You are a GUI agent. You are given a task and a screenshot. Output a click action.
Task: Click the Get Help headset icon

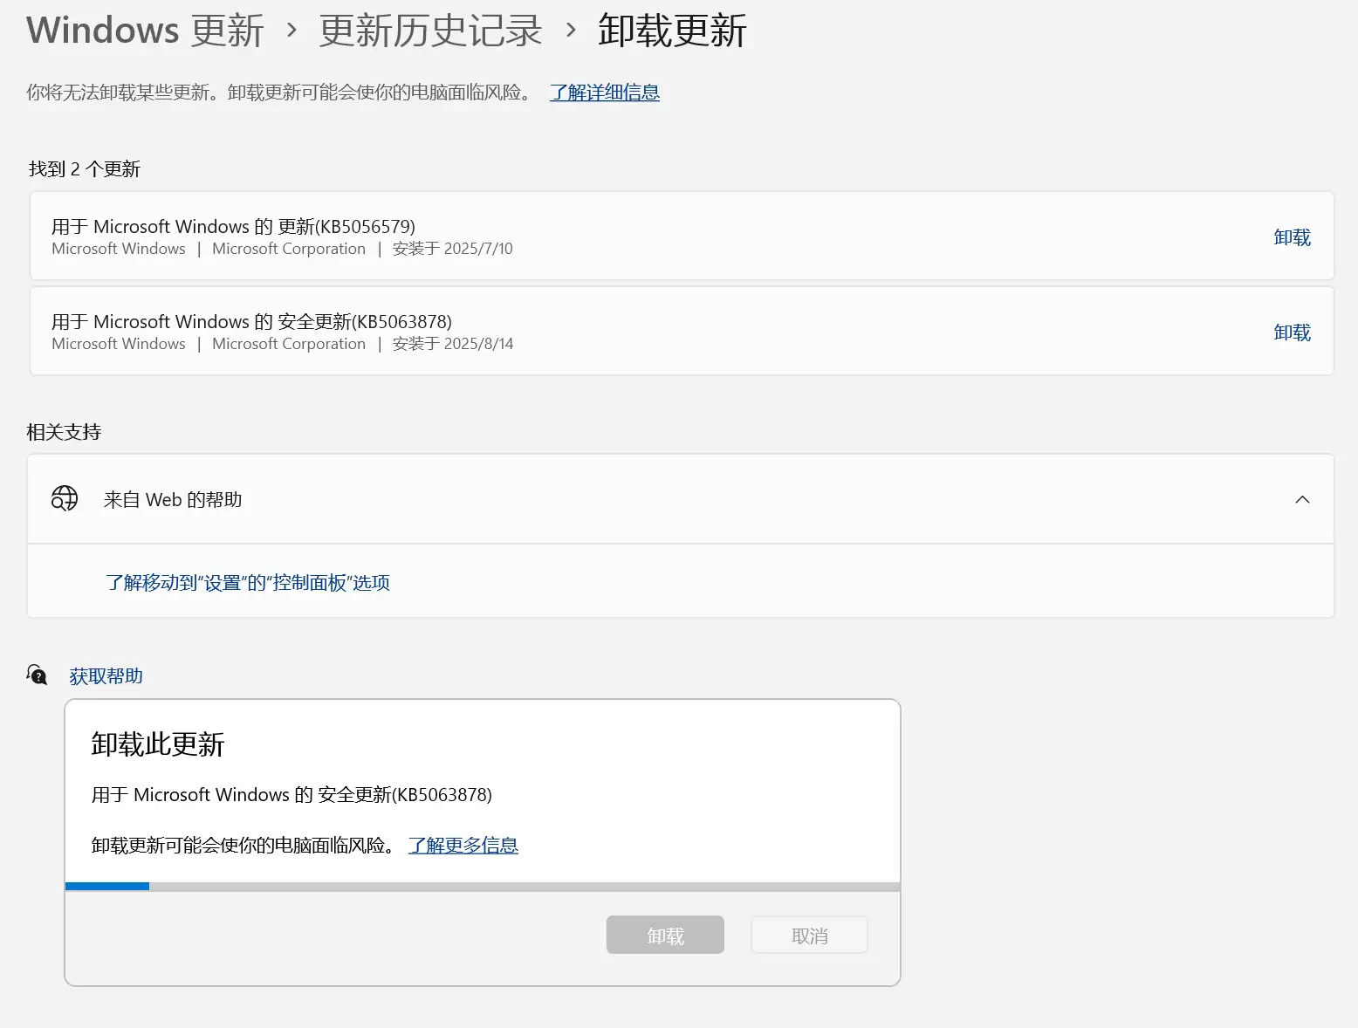tap(36, 674)
